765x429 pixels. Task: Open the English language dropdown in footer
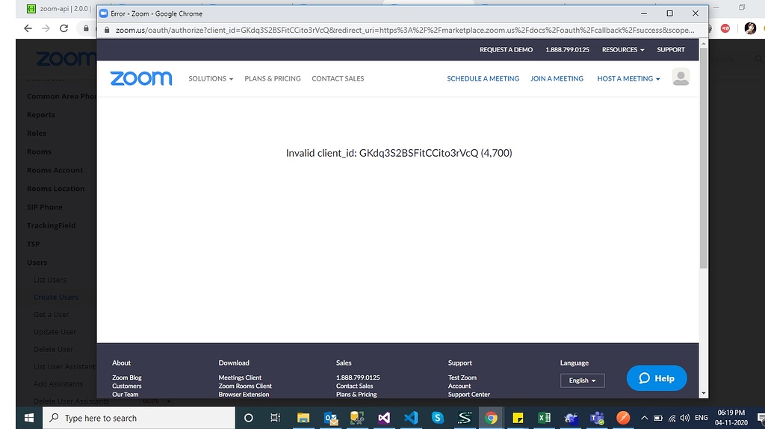point(583,381)
